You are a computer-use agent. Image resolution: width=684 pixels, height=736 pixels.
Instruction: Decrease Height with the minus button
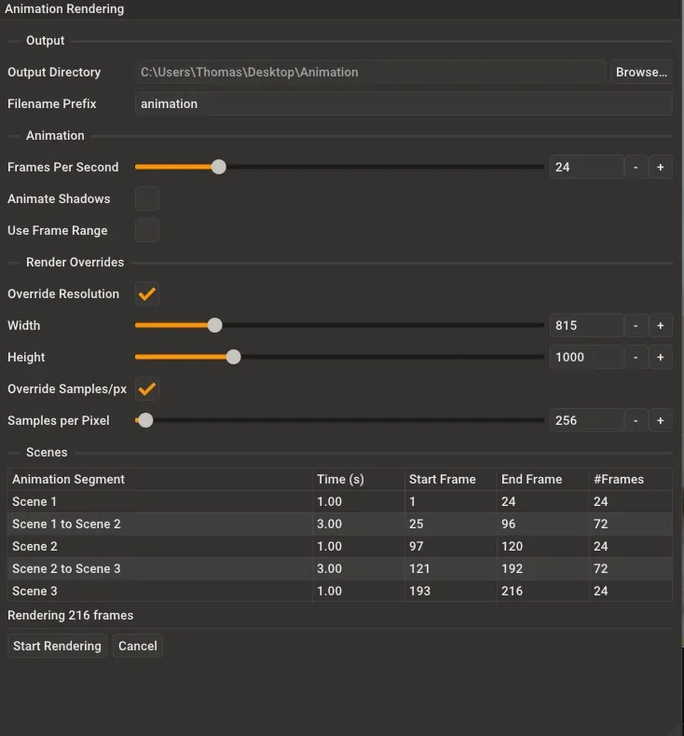(x=636, y=357)
